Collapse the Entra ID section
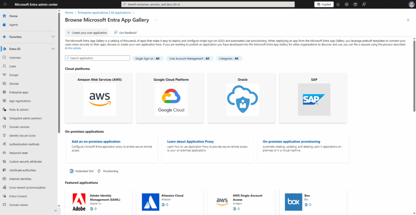416x215 pixels. point(53,49)
